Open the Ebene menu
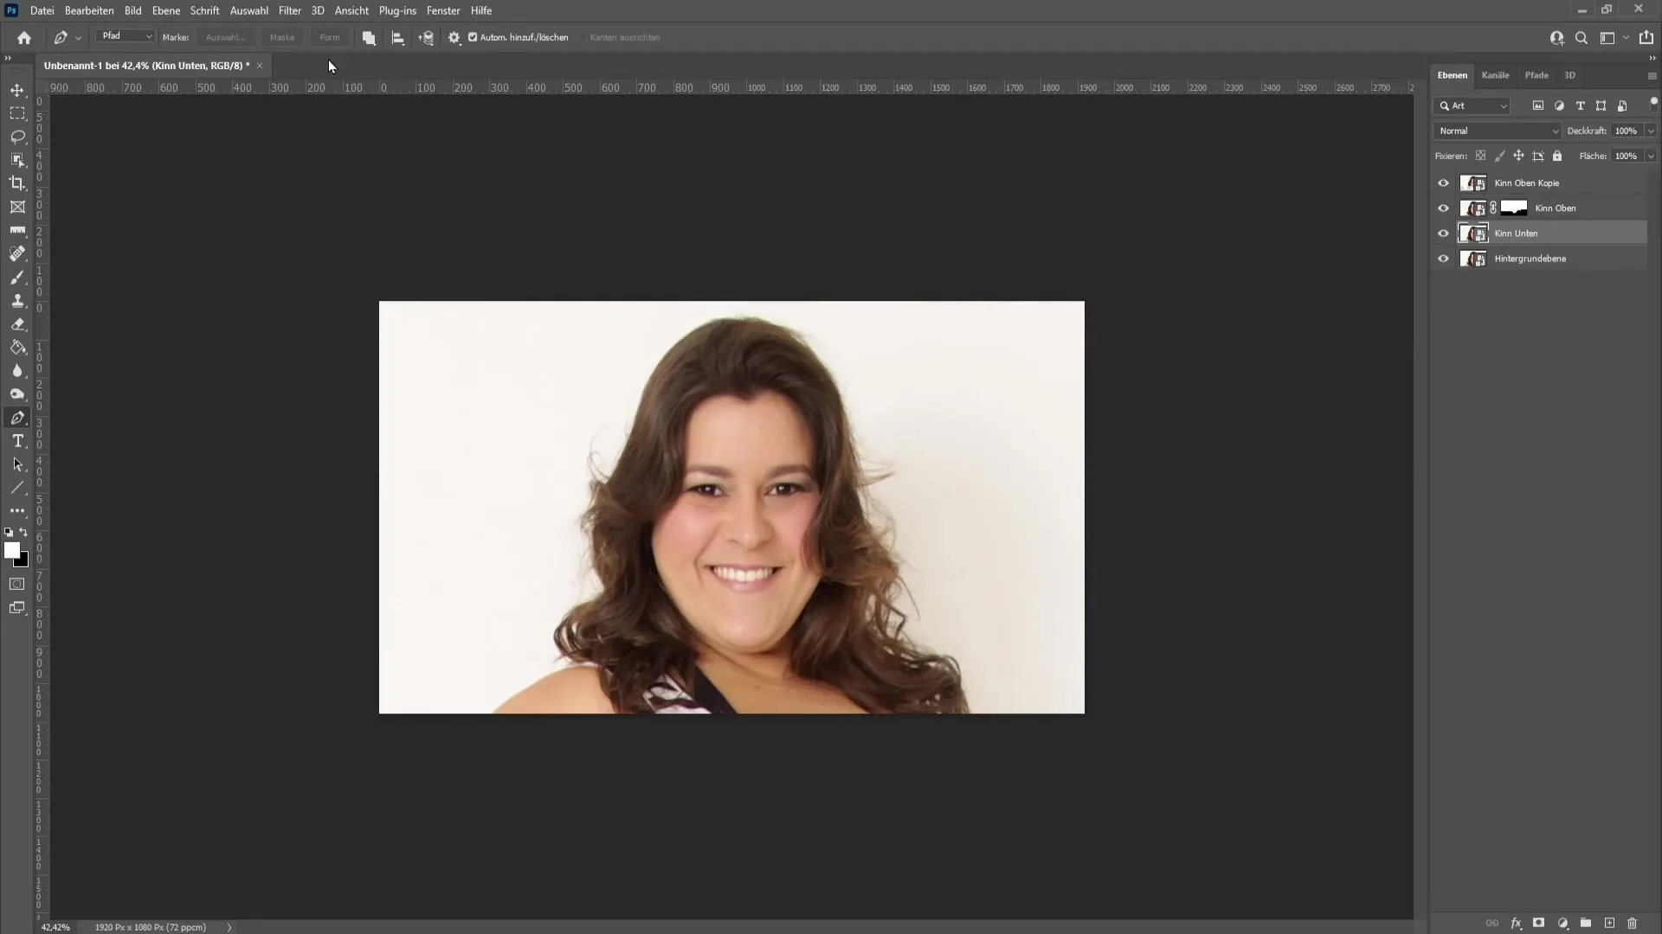Viewport: 1662px width, 934px height. (164, 10)
